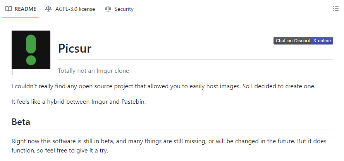Click the book icon beside README
The width and height of the screenshot is (344, 161).
point(9,9)
